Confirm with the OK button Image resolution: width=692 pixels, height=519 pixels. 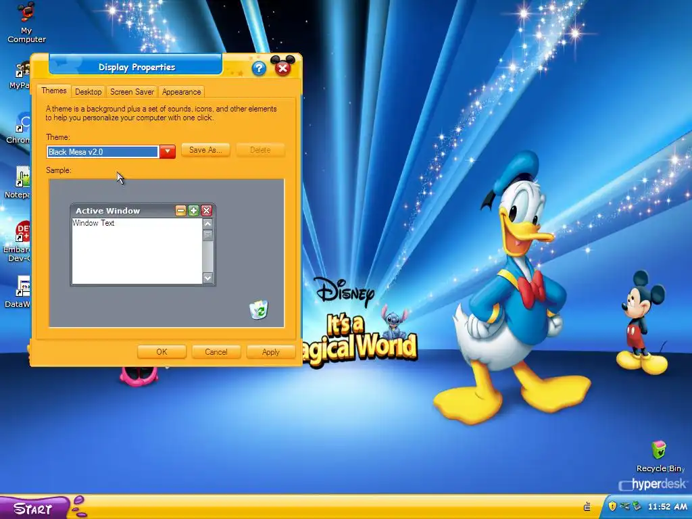162,352
